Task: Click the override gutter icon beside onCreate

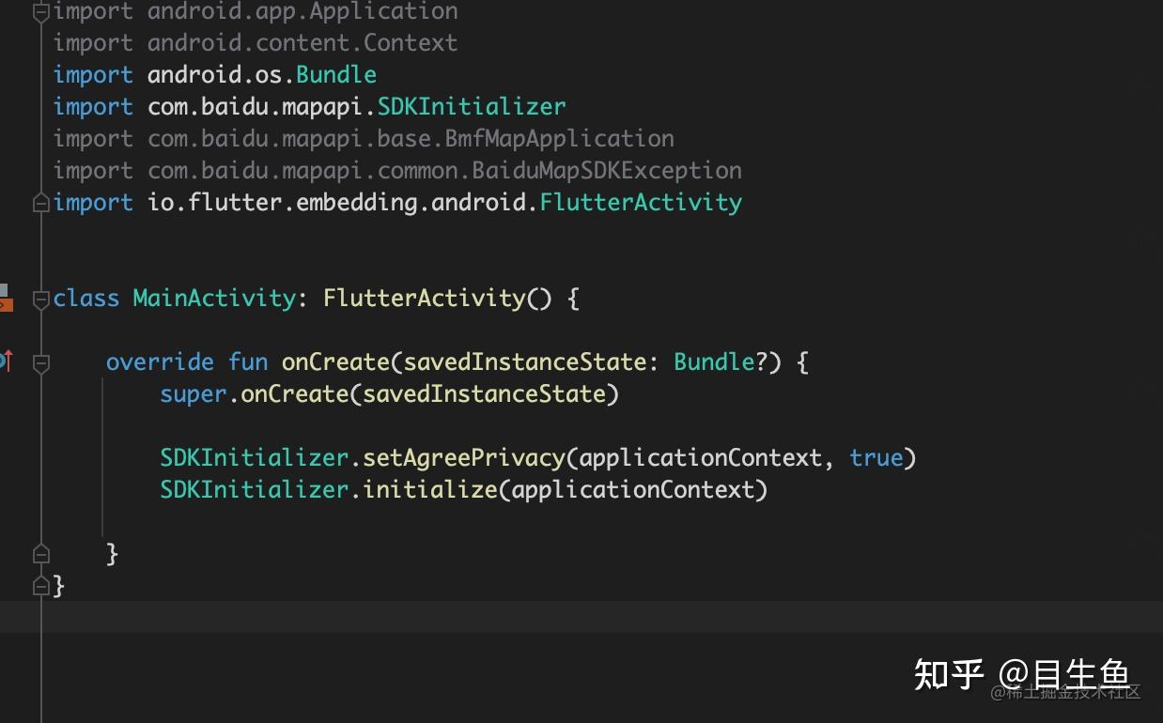Action: [x=5, y=361]
